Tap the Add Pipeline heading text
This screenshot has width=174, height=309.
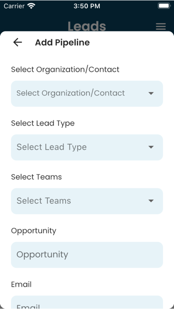click(x=62, y=43)
